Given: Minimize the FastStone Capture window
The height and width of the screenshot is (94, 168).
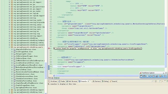Looking at the screenshot, I should pyautogui.click(x=164, y=73).
